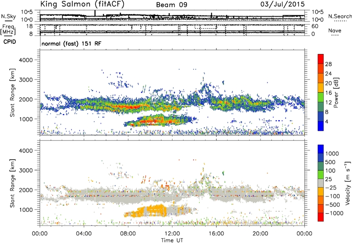Click the '20:00' time axis label

coord(260,234)
